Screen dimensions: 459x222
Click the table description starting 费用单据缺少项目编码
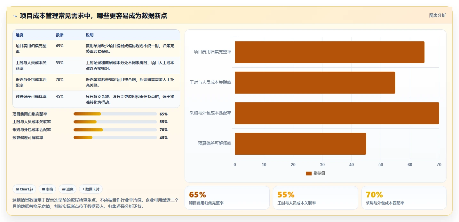130,48
